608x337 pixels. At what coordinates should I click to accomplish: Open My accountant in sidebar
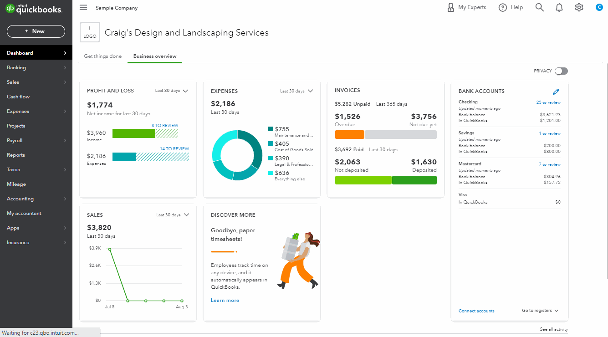click(x=36, y=213)
